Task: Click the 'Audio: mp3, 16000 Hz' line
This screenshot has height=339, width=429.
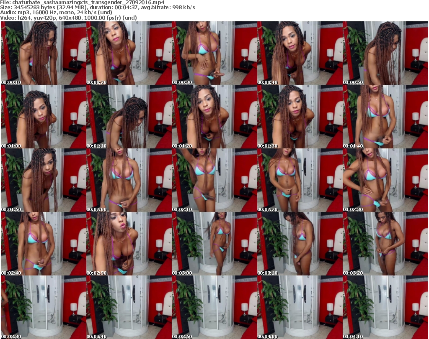Action: (x=56, y=13)
